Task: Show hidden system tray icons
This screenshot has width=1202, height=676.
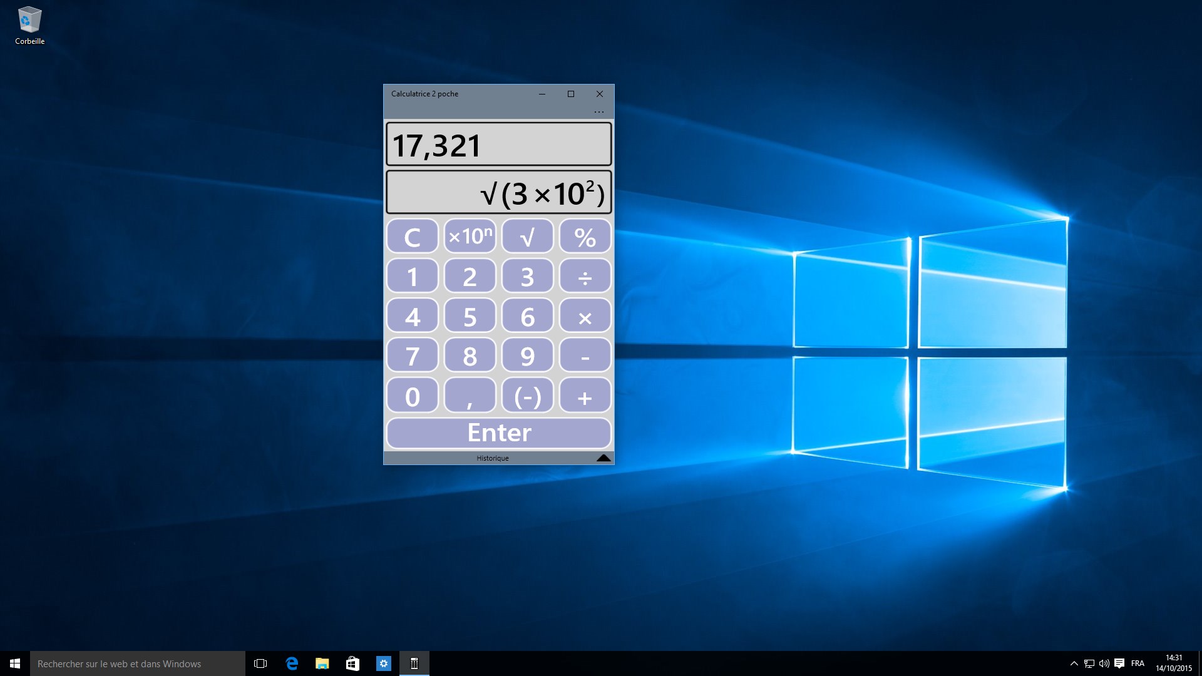Action: click(1074, 663)
